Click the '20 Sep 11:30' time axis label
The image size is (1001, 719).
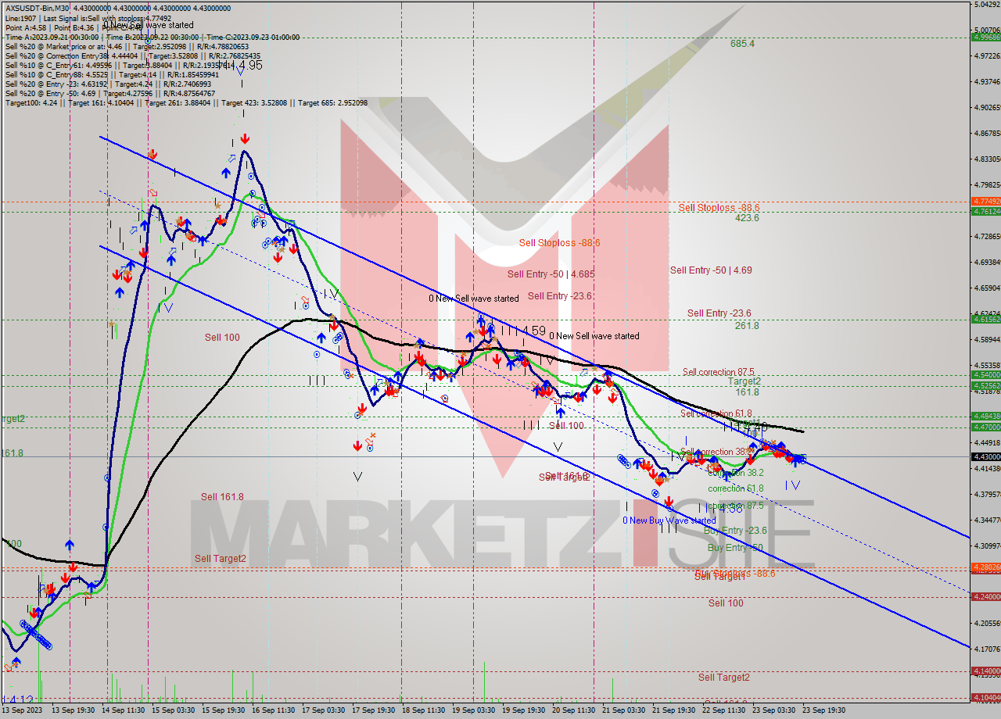click(573, 710)
